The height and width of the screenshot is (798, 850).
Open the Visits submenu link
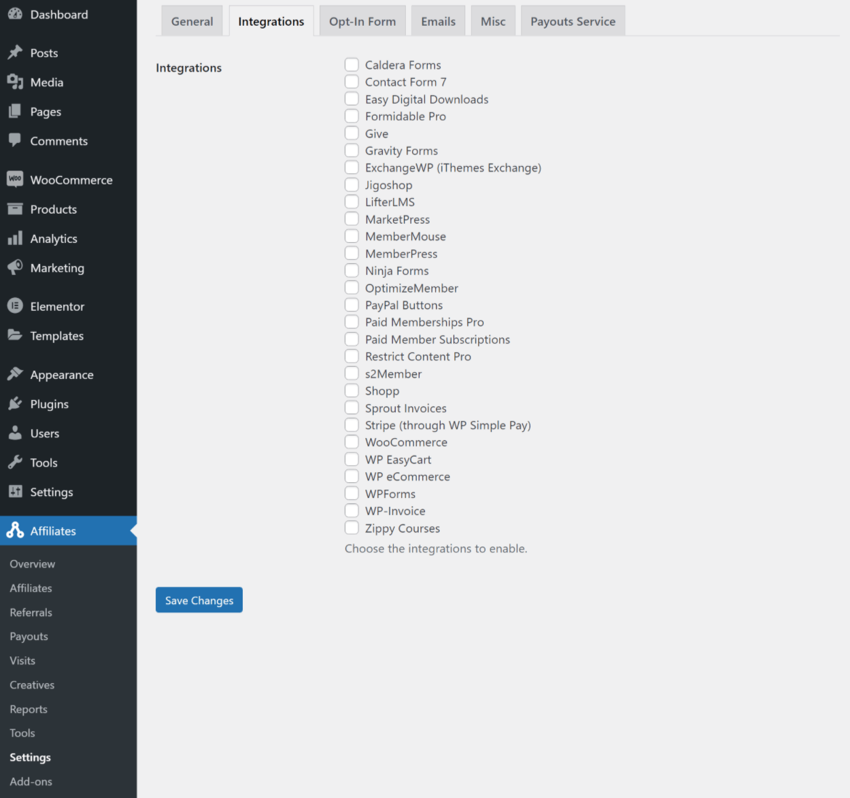click(22, 661)
